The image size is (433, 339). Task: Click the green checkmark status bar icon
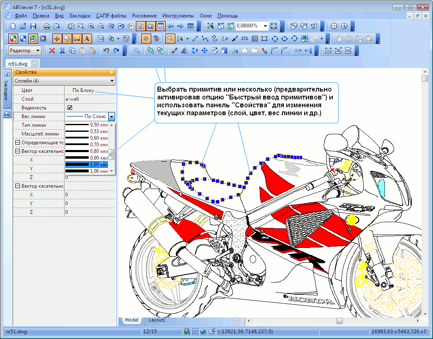pos(203,331)
